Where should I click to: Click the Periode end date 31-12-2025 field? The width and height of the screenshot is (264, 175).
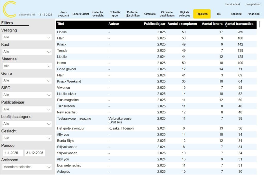[x=35, y=153]
